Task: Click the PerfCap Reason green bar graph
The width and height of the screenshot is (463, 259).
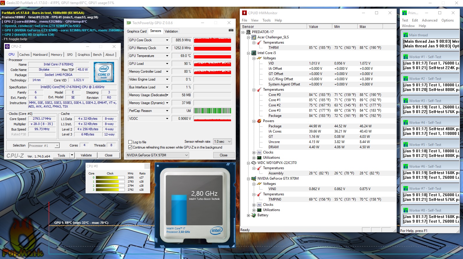Action: click(212, 111)
